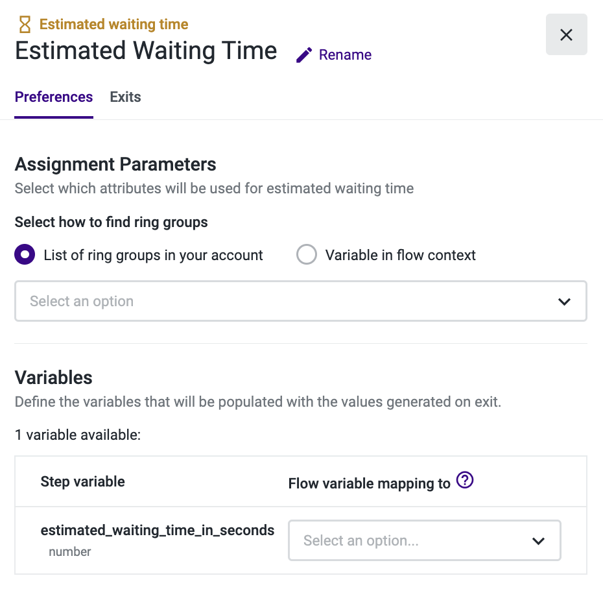Select Variable in flow context radio button
Screen dimensions: 603x589
[x=306, y=255]
